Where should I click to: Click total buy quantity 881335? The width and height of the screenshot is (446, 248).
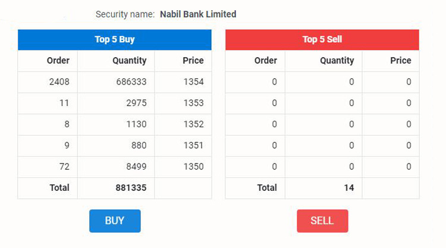point(131,188)
